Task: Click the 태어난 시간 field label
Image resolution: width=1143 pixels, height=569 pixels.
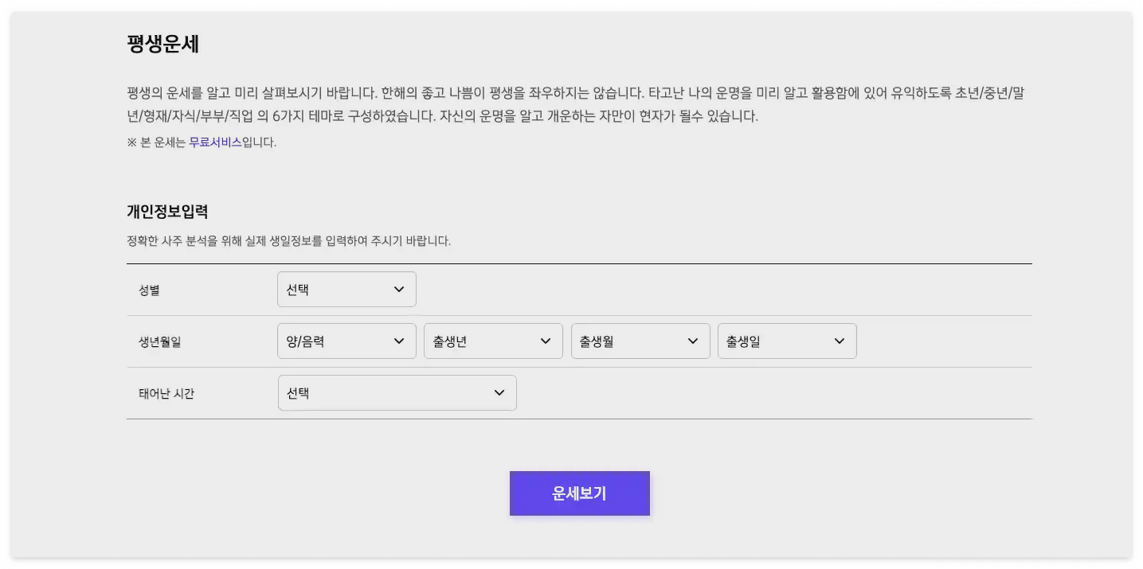Action: tap(166, 393)
